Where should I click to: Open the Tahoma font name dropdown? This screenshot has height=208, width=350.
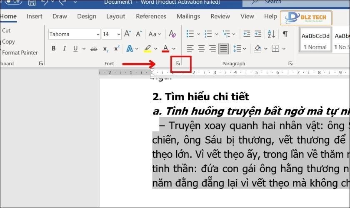pyautogui.click(x=98, y=34)
